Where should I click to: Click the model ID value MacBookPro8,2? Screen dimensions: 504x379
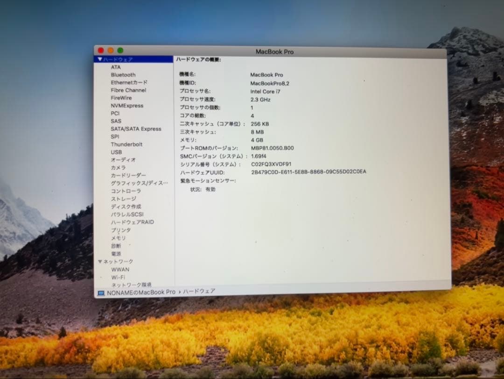[x=270, y=83]
